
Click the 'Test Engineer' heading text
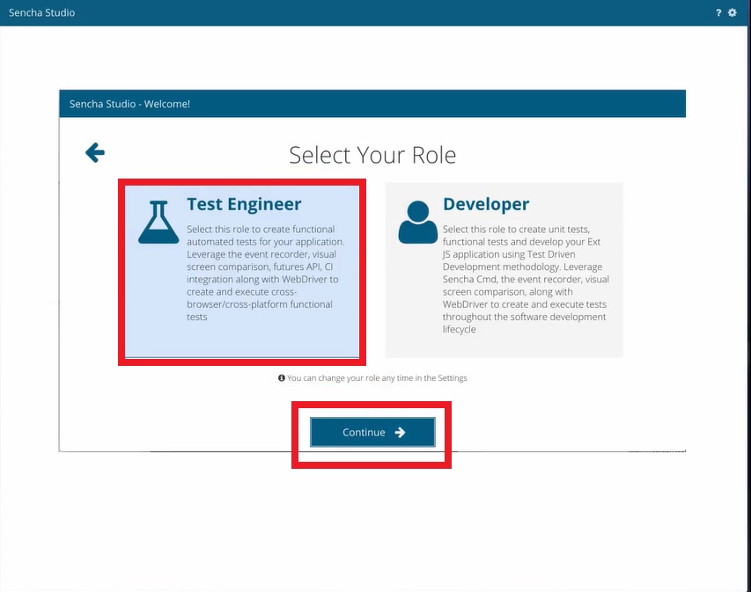click(x=244, y=204)
